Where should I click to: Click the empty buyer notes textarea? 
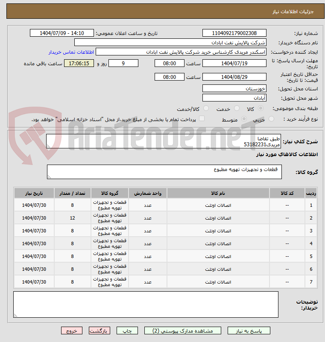[x=146, y=304]
